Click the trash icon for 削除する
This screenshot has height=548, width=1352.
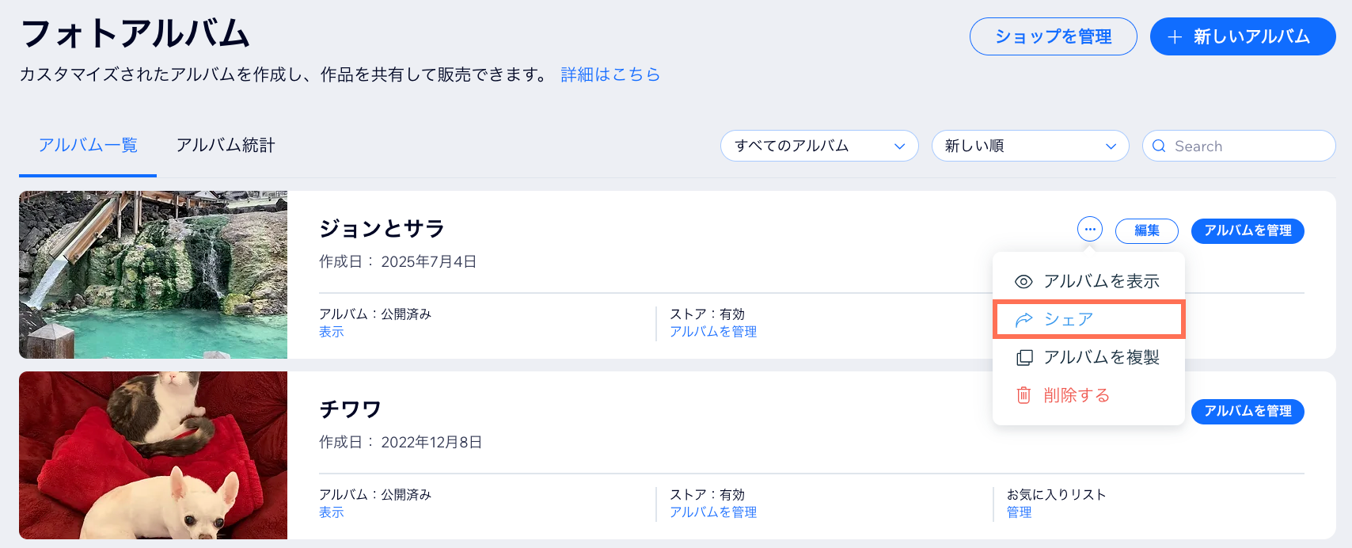pos(1023,395)
